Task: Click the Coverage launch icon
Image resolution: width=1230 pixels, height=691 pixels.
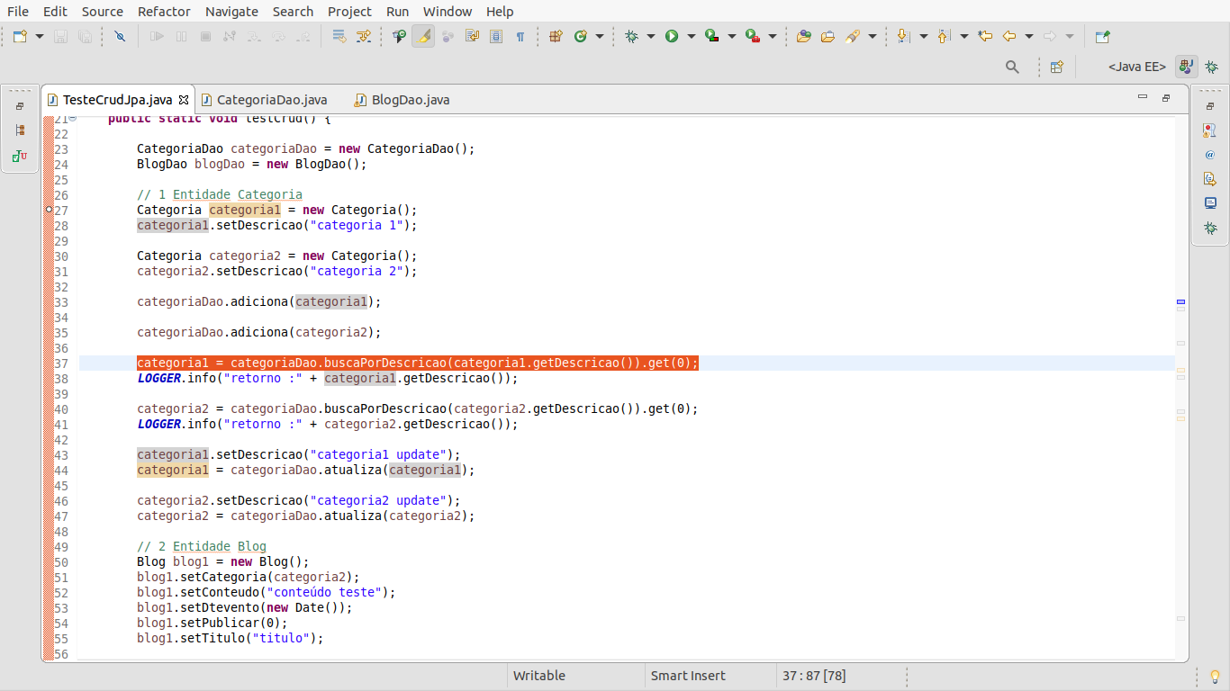Action: click(x=712, y=37)
